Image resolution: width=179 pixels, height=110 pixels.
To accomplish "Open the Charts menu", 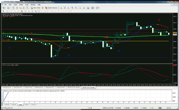I will click(x=21, y=5).
